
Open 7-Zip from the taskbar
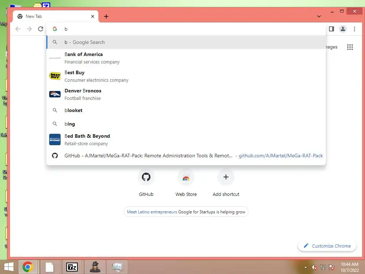[x=72, y=267]
